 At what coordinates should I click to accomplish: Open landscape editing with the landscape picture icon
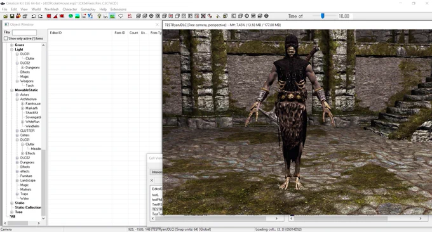click(x=77, y=16)
